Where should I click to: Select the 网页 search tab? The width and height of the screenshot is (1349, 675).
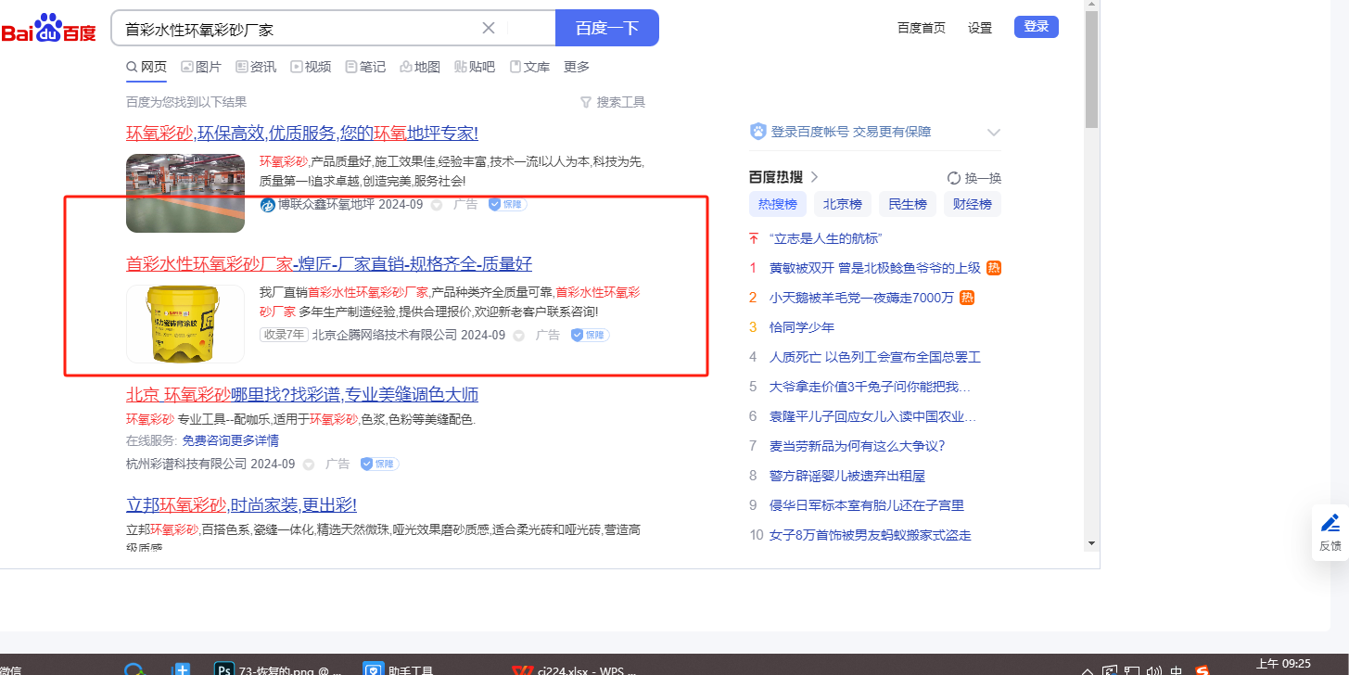146,67
